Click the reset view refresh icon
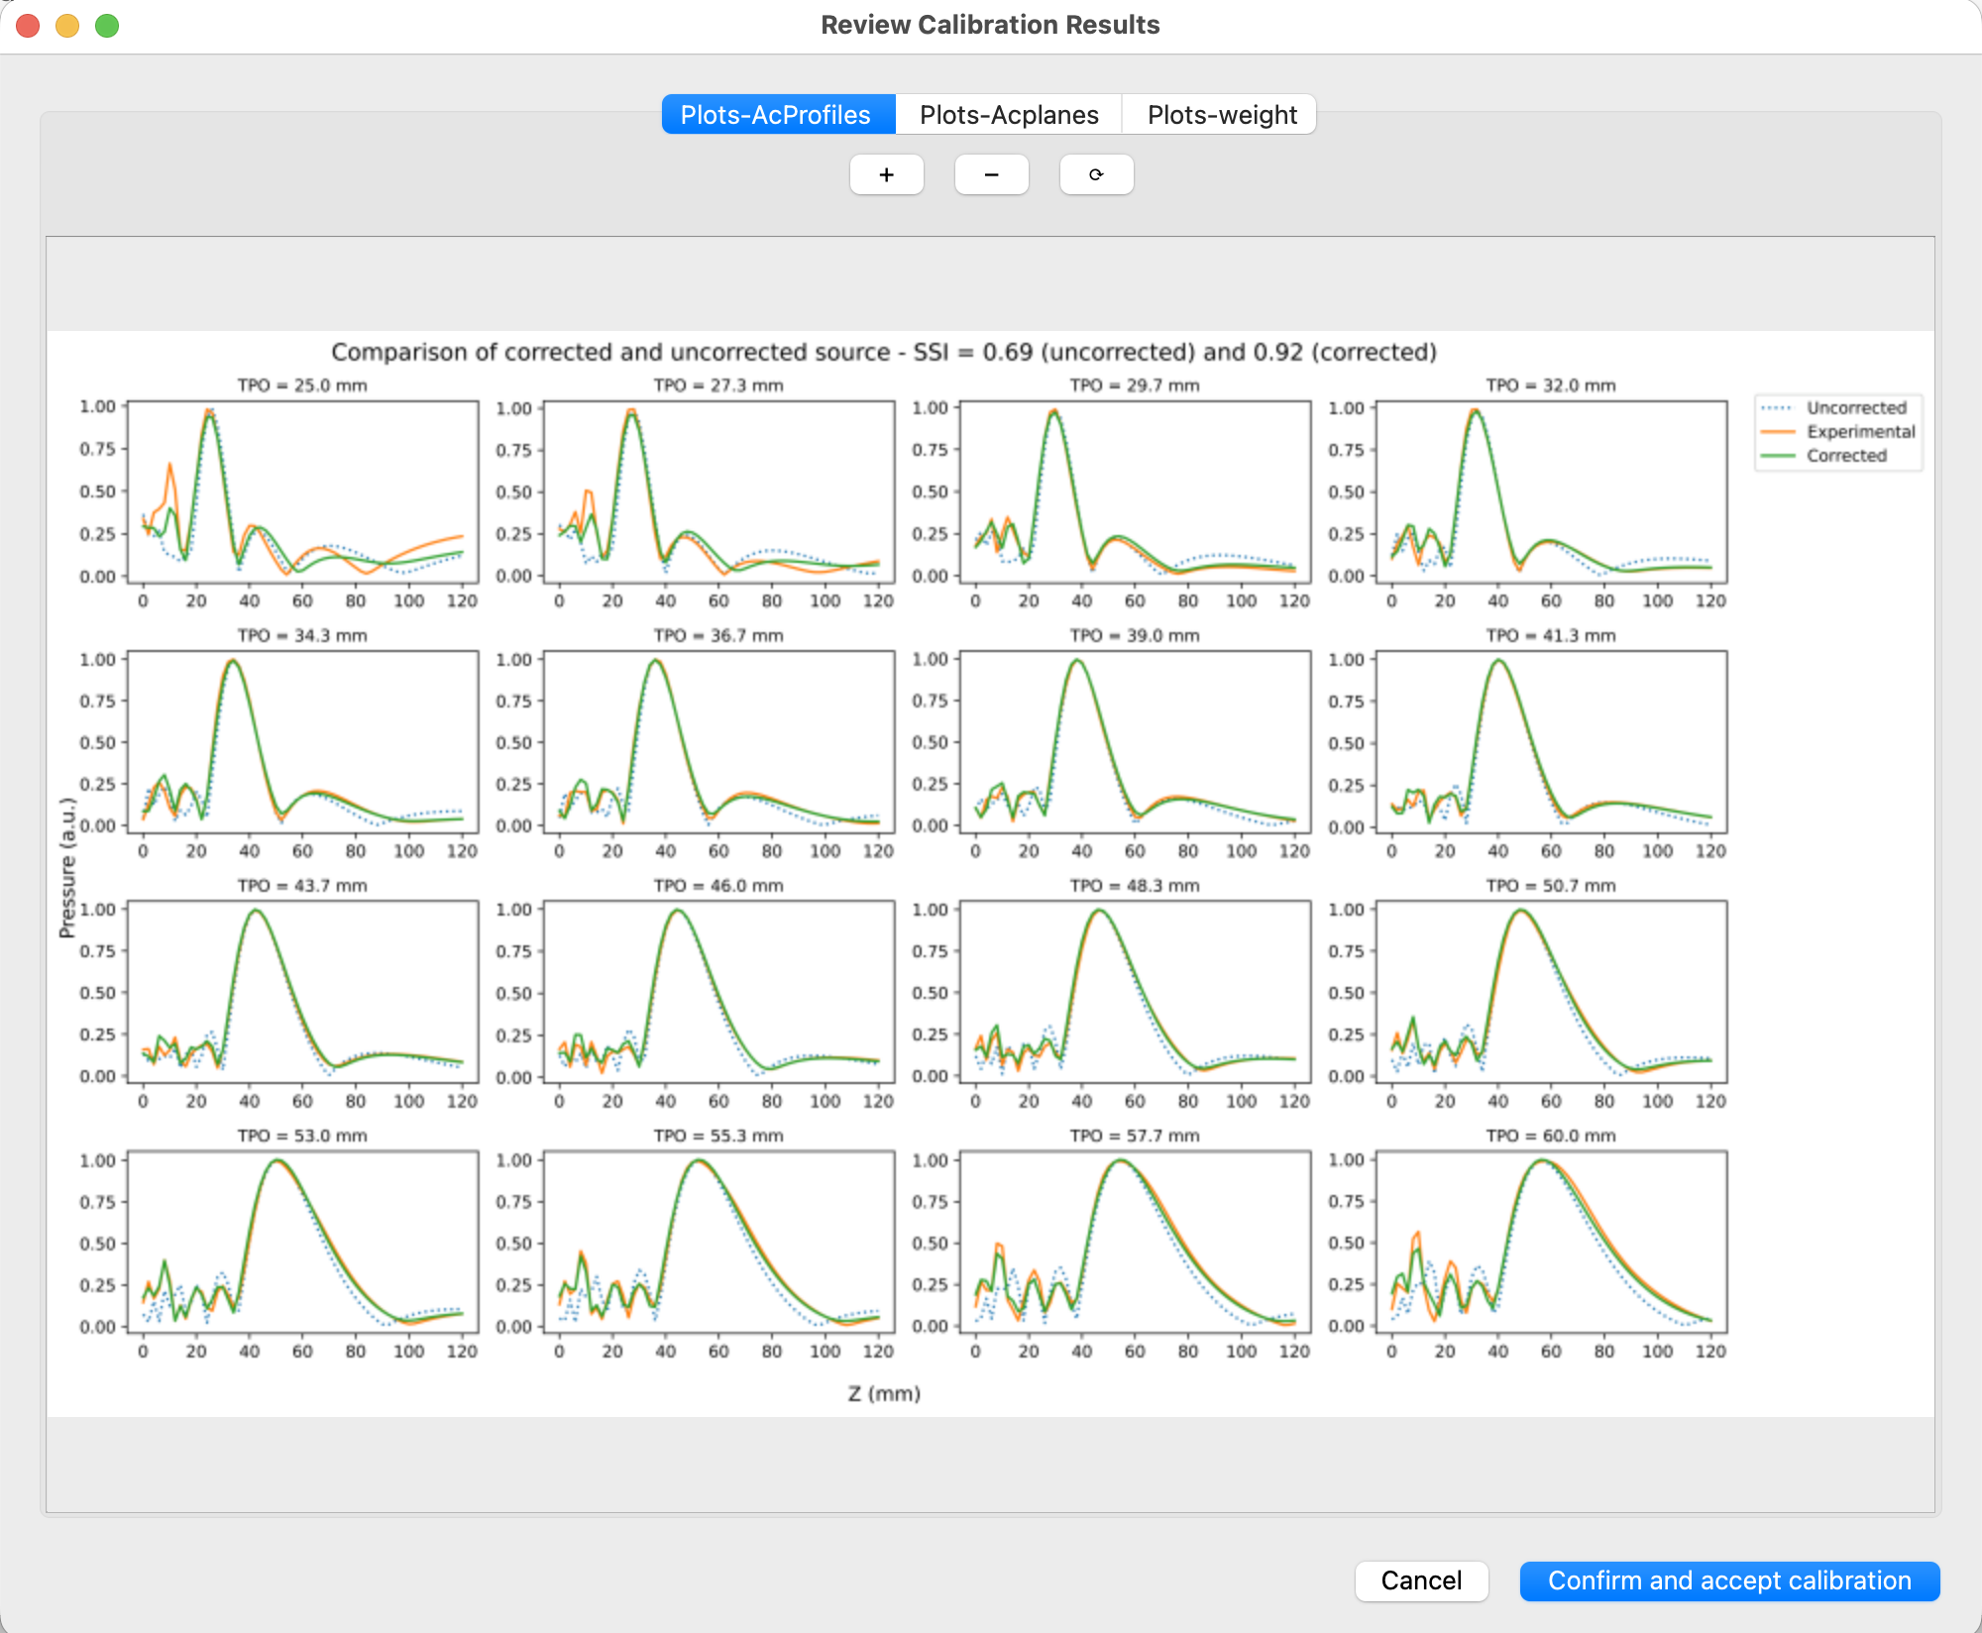1982x1633 pixels. click(x=1096, y=174)
